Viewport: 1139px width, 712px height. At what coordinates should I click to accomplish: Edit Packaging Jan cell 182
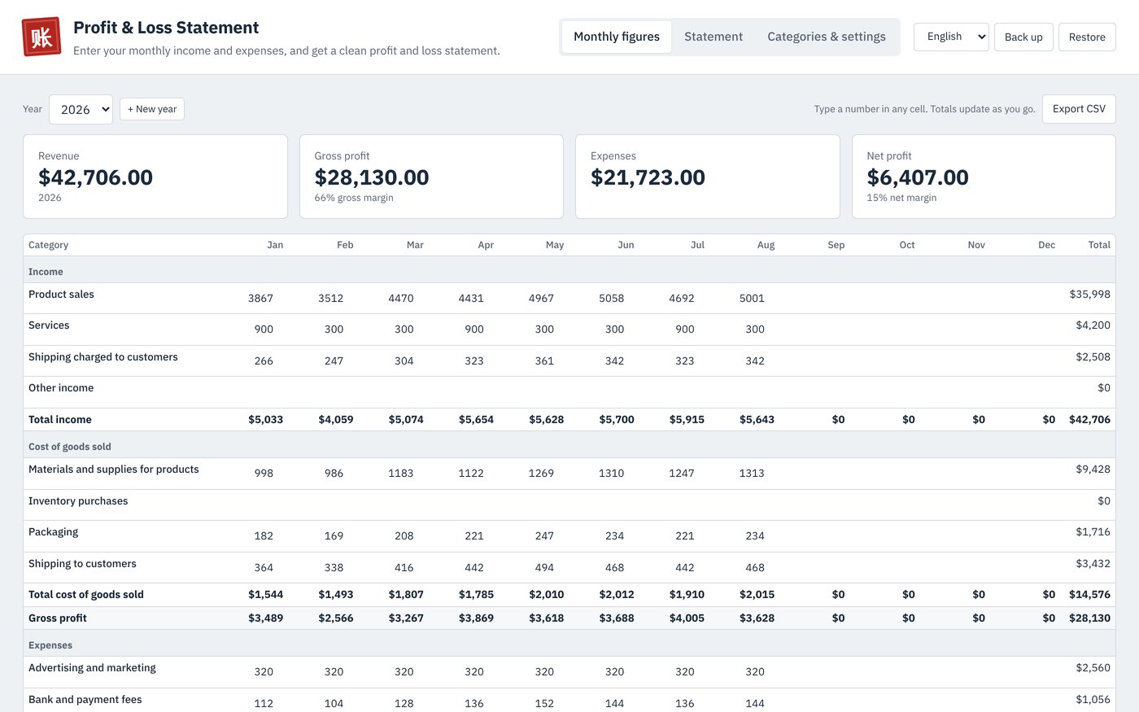254,536
